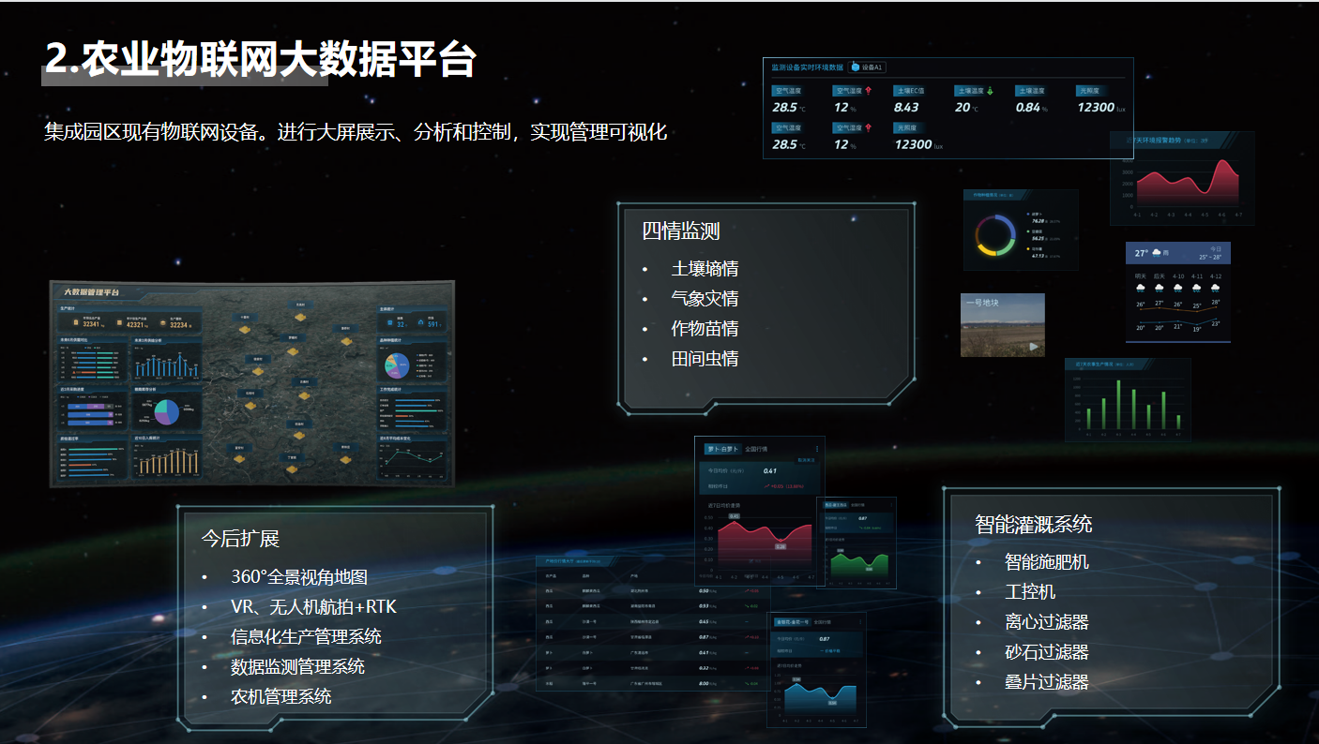Click the 监测设备实时环境数据 panel title
Viewport: 1319px width, 744px height.
[808, 67]
